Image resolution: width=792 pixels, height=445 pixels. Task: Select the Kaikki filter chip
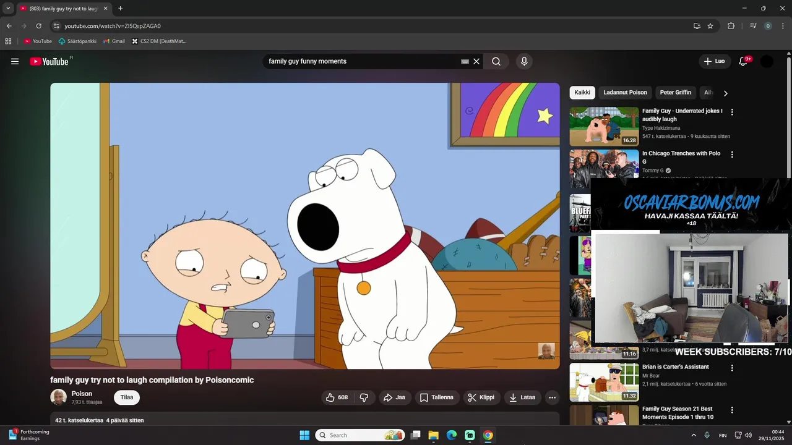point(582,93)
